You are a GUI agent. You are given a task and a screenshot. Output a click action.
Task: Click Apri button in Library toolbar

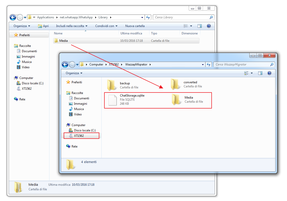pyautogui.click(x=43, y=26)
